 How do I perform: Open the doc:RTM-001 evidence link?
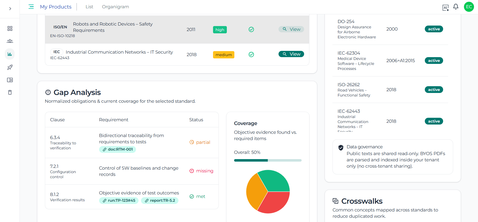point(117,149)
